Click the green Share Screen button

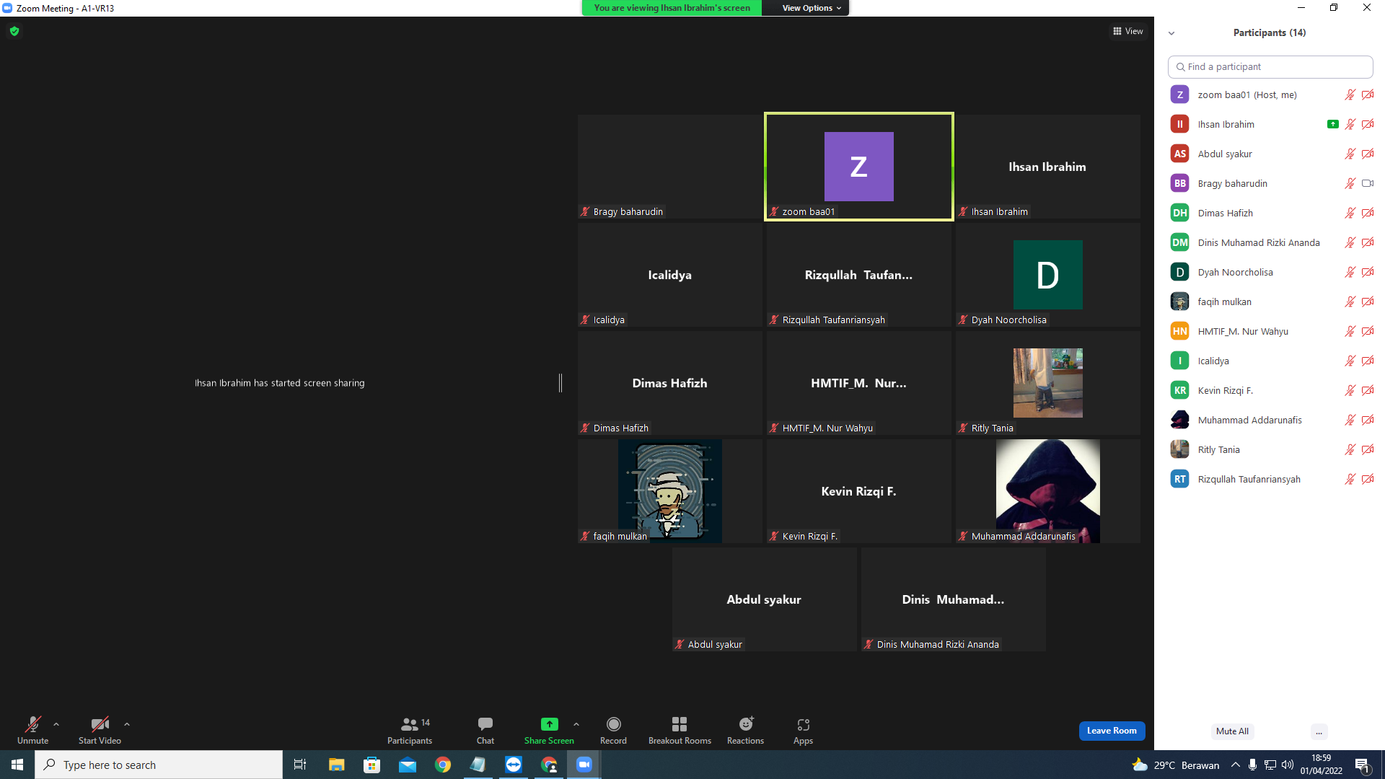(549, 730)
